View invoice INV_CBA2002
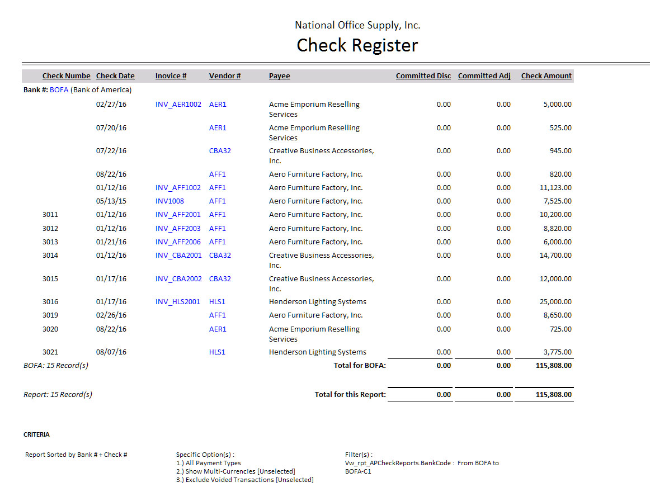 178,279
